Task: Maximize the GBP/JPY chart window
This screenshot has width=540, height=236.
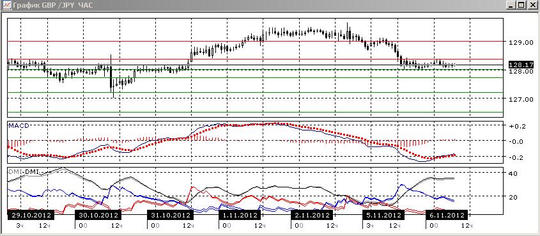Action: [521, 5]
